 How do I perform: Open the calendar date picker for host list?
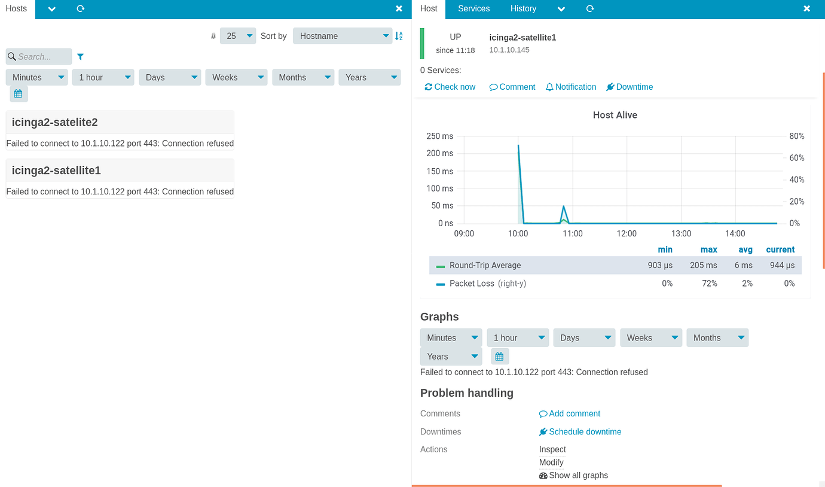point(19,94)
